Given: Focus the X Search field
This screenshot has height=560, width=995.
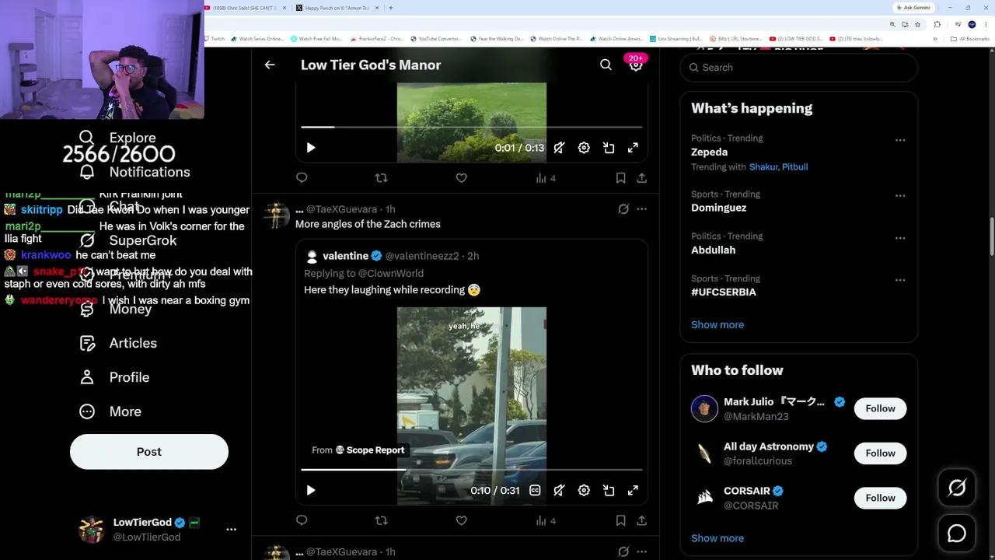Looking at the screenshot, I should [798, 68].
